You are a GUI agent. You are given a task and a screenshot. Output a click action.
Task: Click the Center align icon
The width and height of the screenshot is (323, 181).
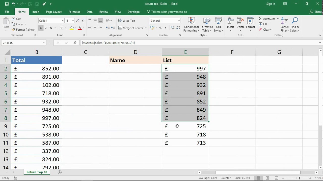pos(95,28)
